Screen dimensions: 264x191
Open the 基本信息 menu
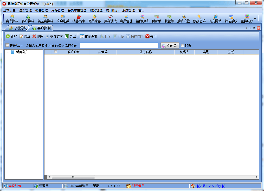tap(9, 10)
